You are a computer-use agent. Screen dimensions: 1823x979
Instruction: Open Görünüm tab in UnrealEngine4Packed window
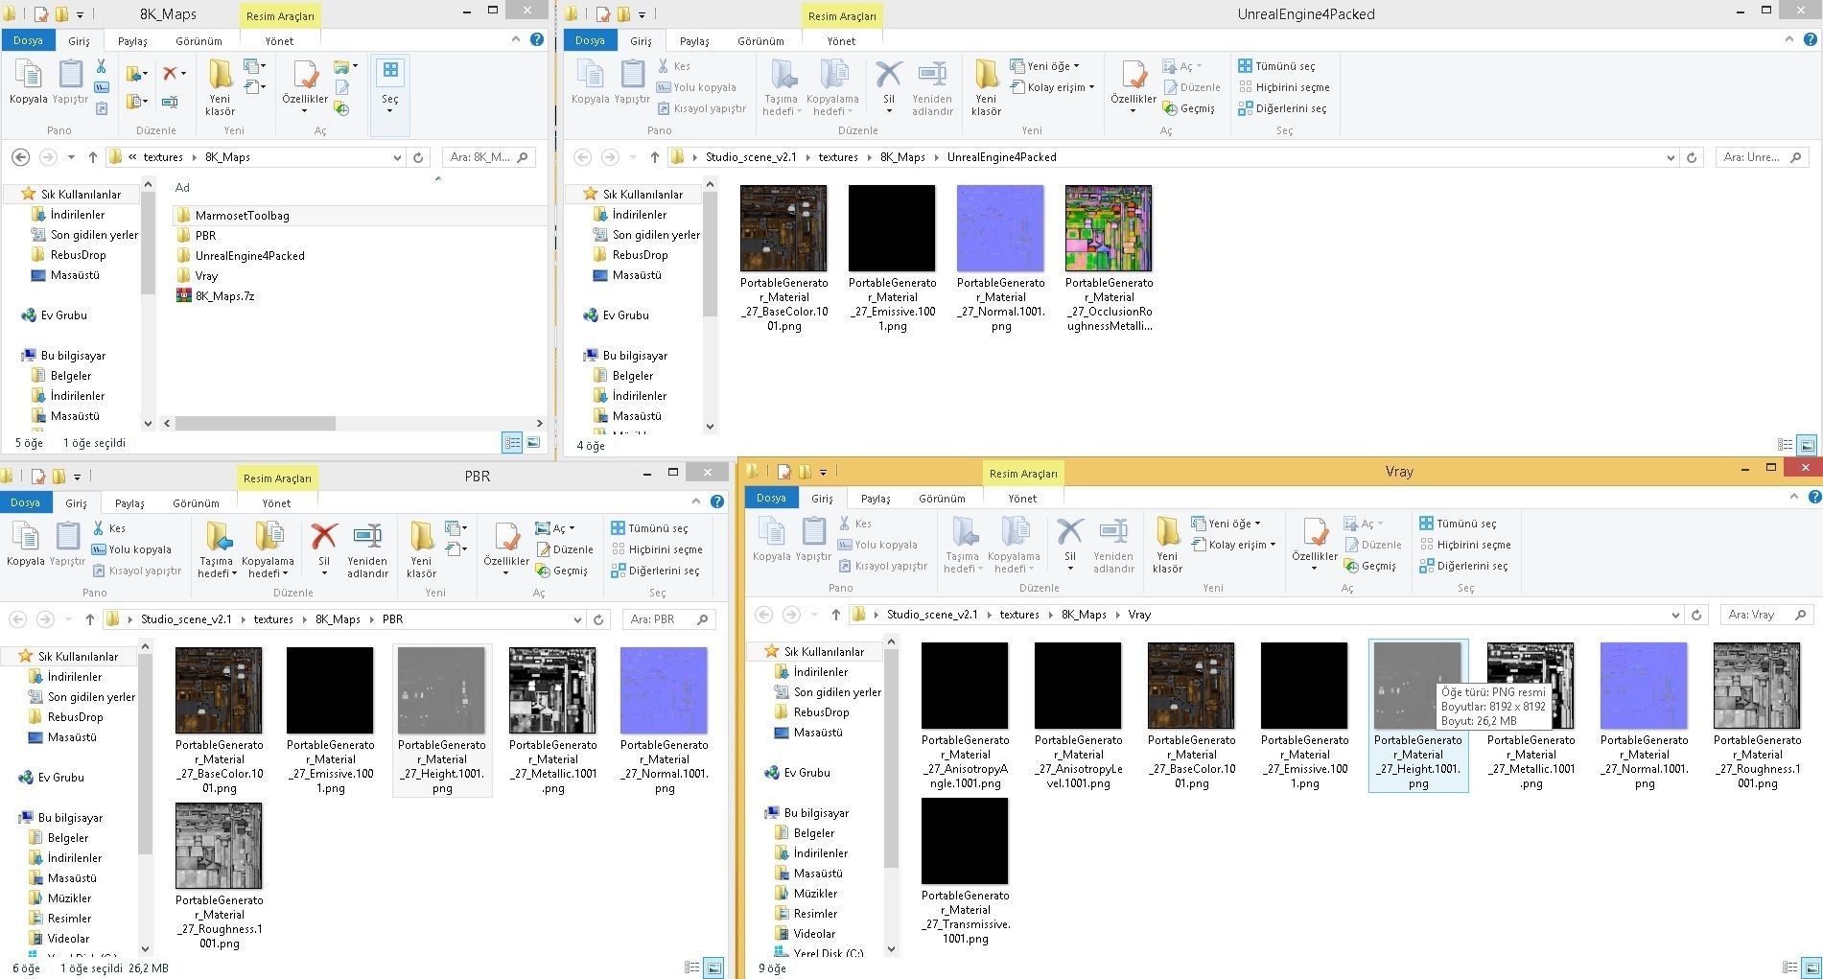coord(760,41)
